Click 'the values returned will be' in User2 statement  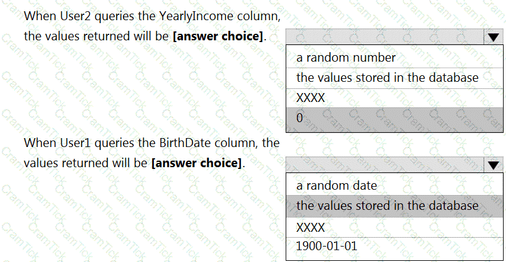96,36
